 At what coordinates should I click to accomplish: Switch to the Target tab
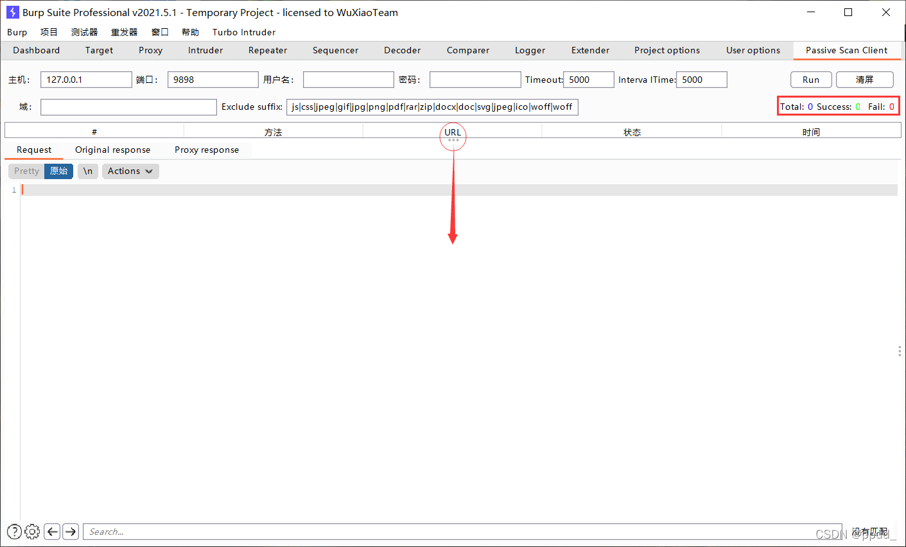pos(99,50)
